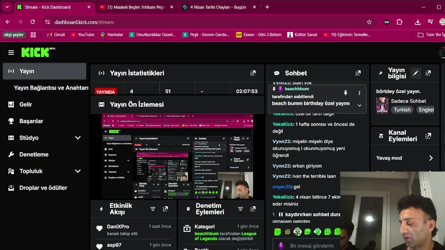Open the hamburger menu beside Kick logo
The height and width of the screenshot is (250, 445).
point(11,52)
